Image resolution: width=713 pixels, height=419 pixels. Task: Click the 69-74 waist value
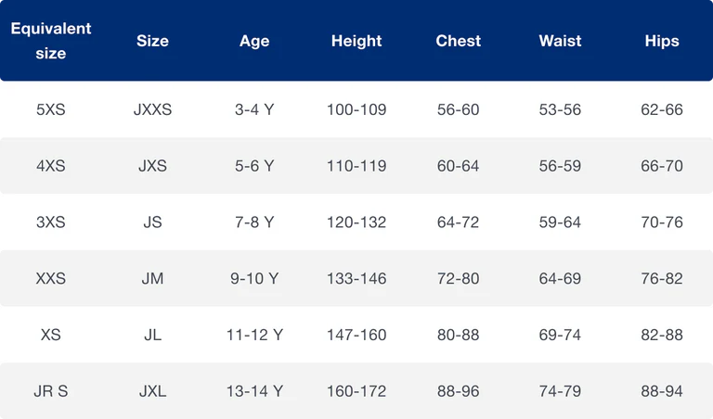560,335
